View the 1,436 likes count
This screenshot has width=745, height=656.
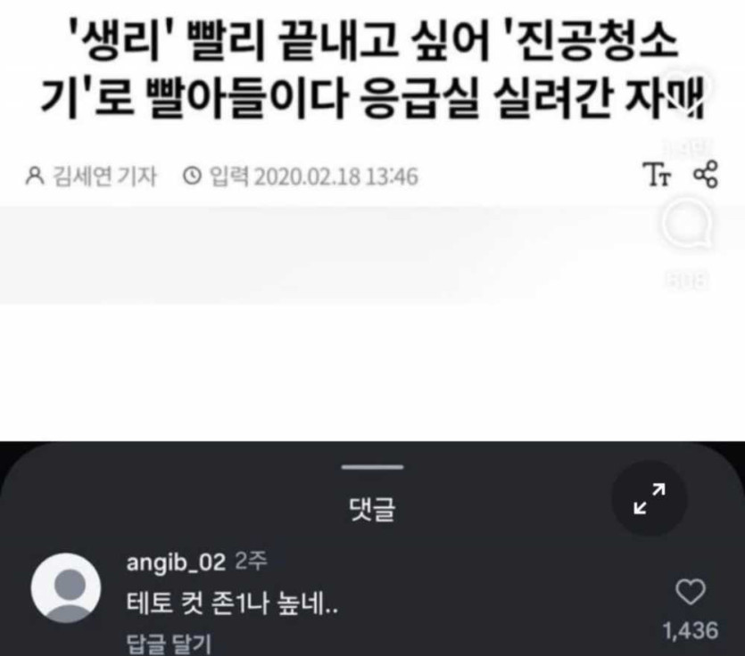(691, 631)
